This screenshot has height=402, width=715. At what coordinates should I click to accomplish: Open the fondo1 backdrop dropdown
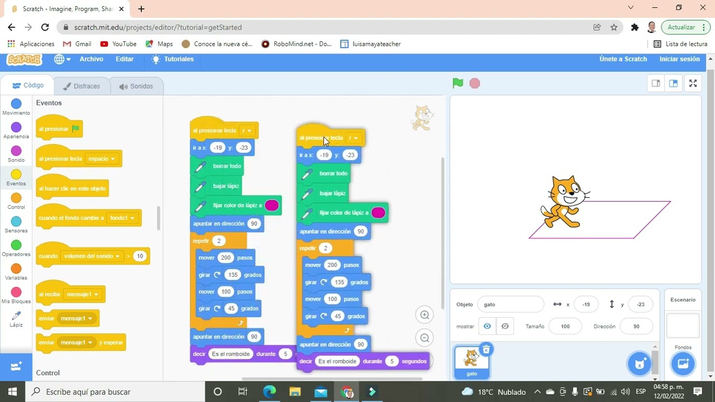122,218
